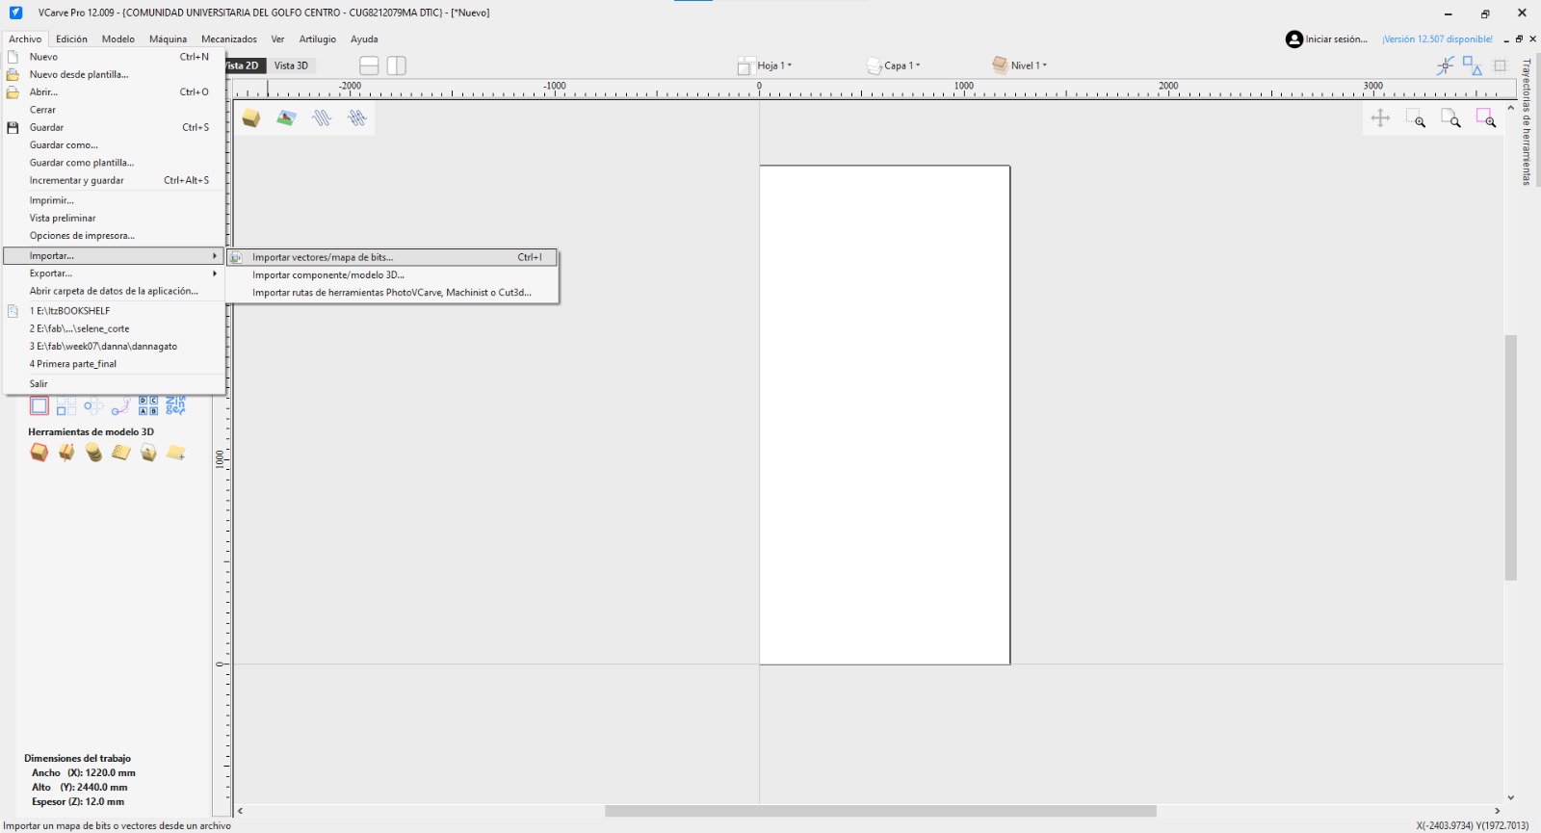Screen dimensions: 1541x833
Task: Select Nuevo desde plantilla
Action: 115,74
